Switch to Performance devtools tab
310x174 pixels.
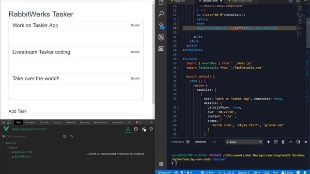pos(101,122)
